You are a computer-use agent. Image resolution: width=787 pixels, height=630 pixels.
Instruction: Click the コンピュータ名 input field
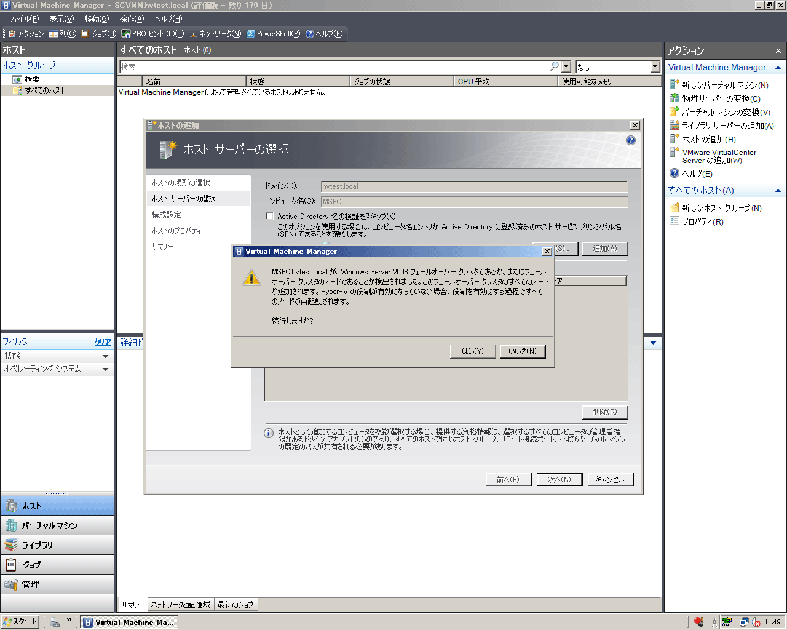pos(474,202)
